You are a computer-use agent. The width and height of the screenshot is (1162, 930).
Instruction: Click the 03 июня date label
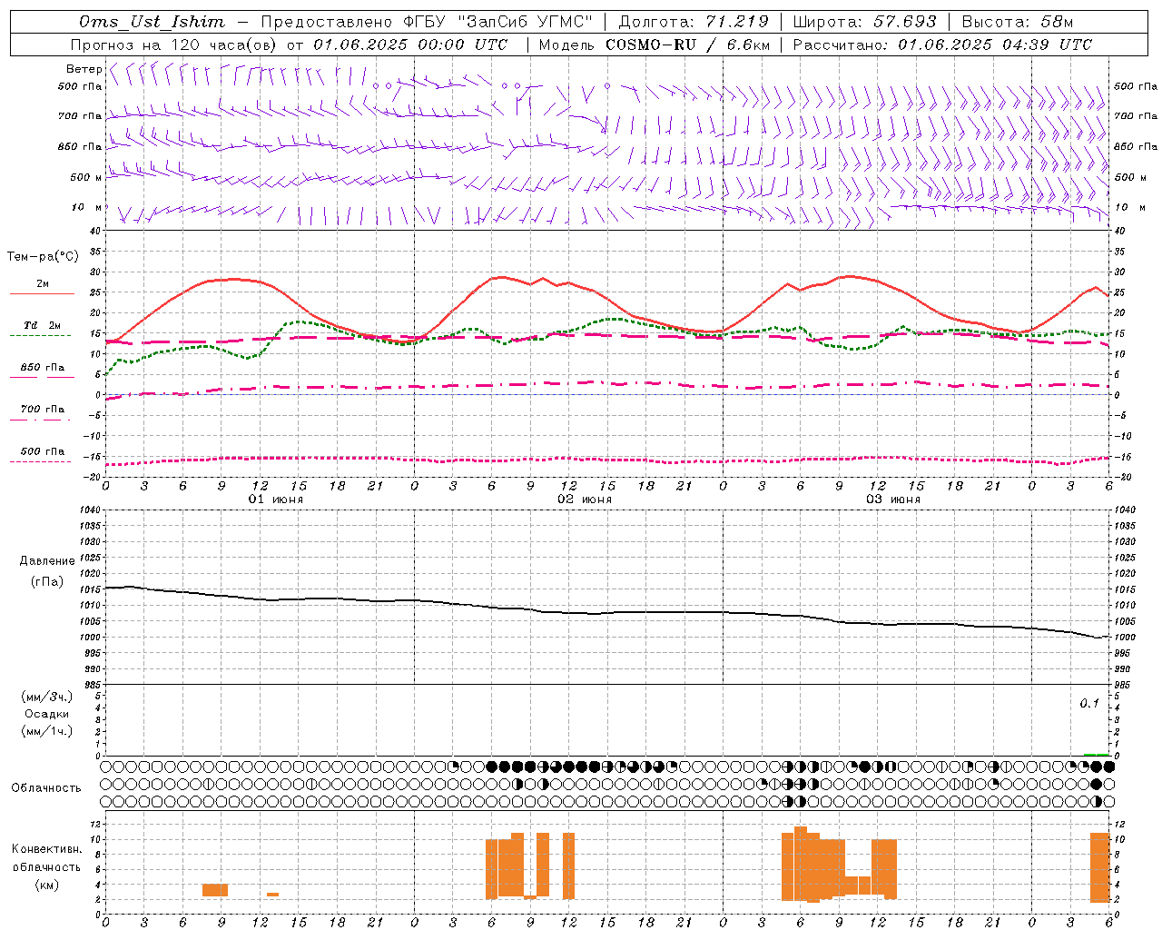coord(893,500)
